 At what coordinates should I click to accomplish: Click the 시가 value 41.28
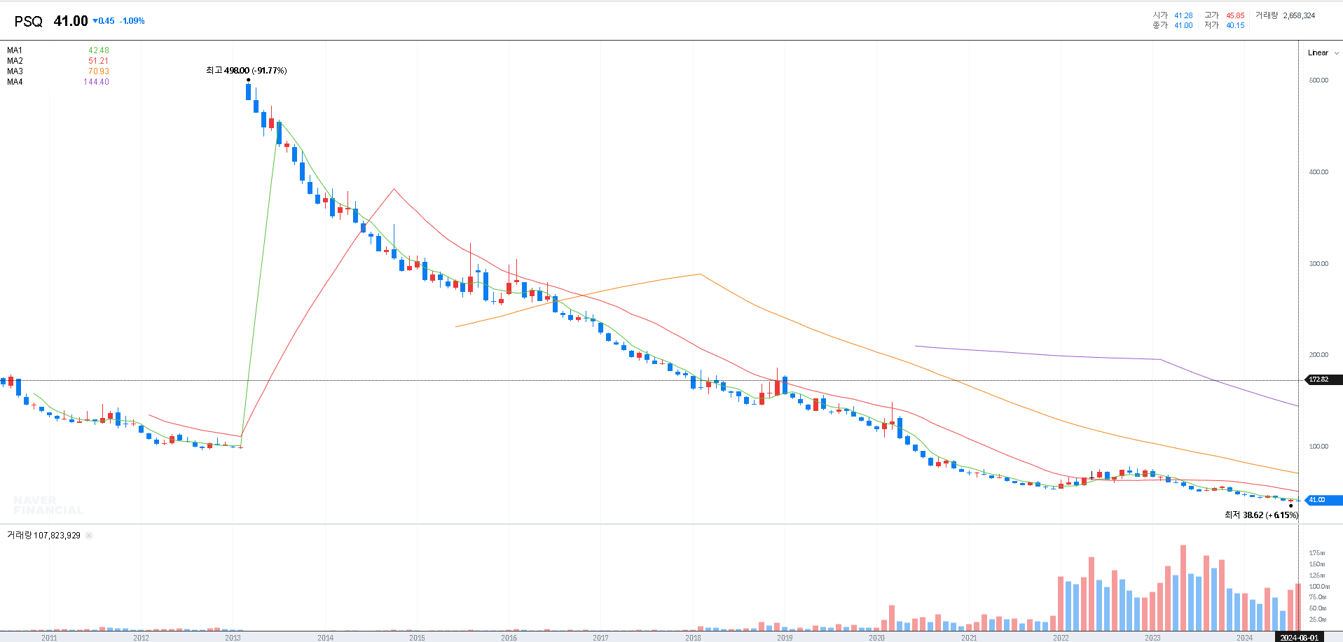coord(1183,15)
